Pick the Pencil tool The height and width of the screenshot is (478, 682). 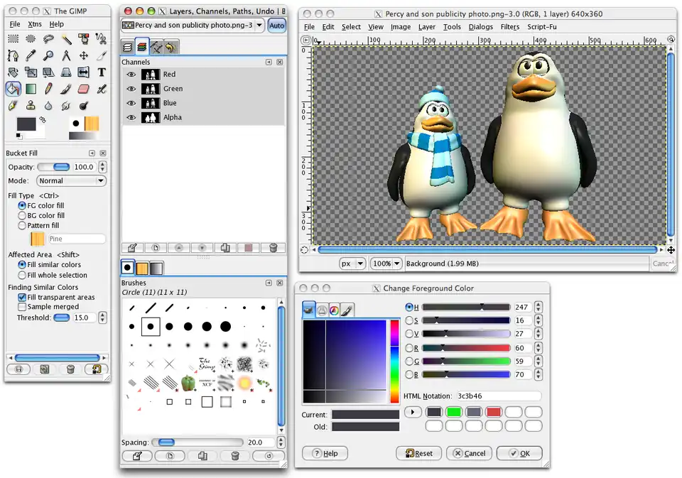(48, 89)
